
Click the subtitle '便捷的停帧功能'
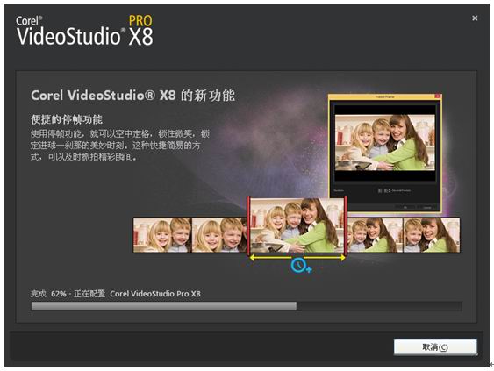tap(67, 119)
